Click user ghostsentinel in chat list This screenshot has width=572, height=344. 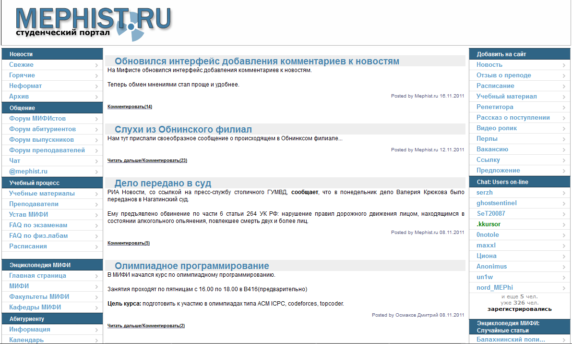point(497,202)
